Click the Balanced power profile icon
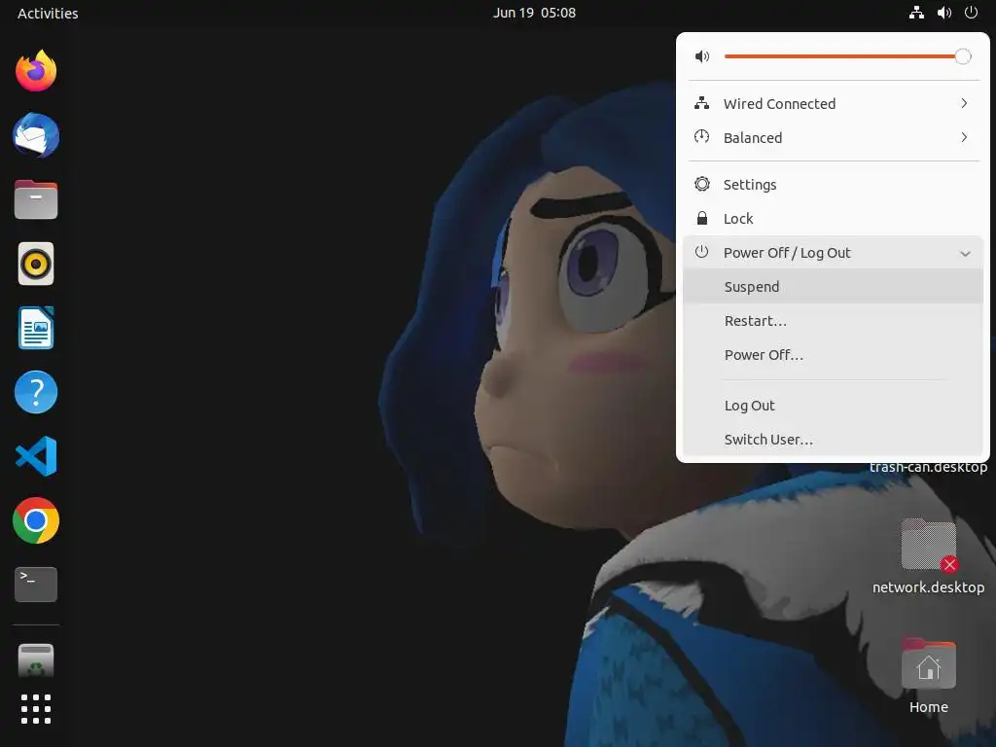 pos(702,137)
